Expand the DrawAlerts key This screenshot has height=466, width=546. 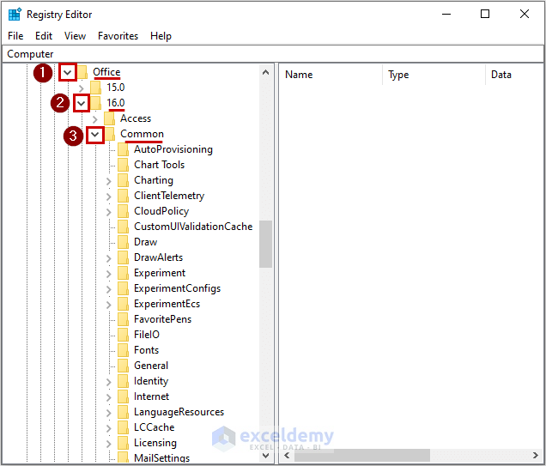pos(109,258)
